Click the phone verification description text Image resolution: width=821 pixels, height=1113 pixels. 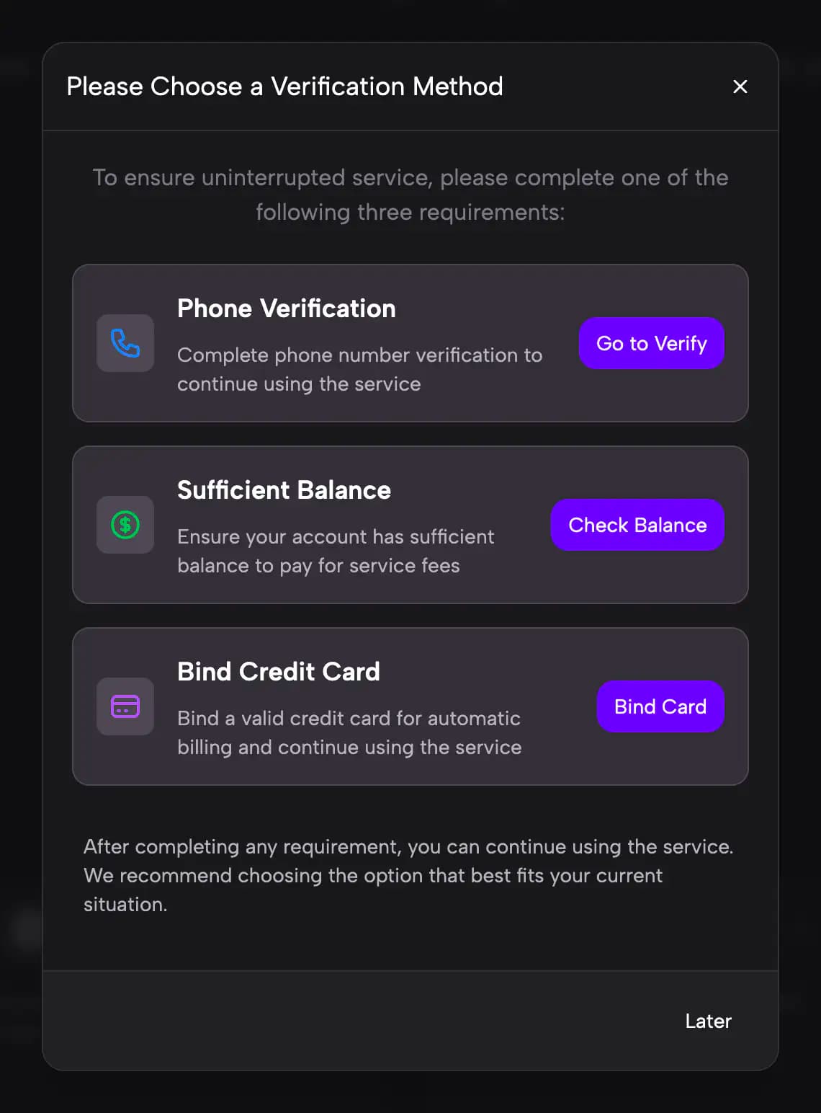360,369
